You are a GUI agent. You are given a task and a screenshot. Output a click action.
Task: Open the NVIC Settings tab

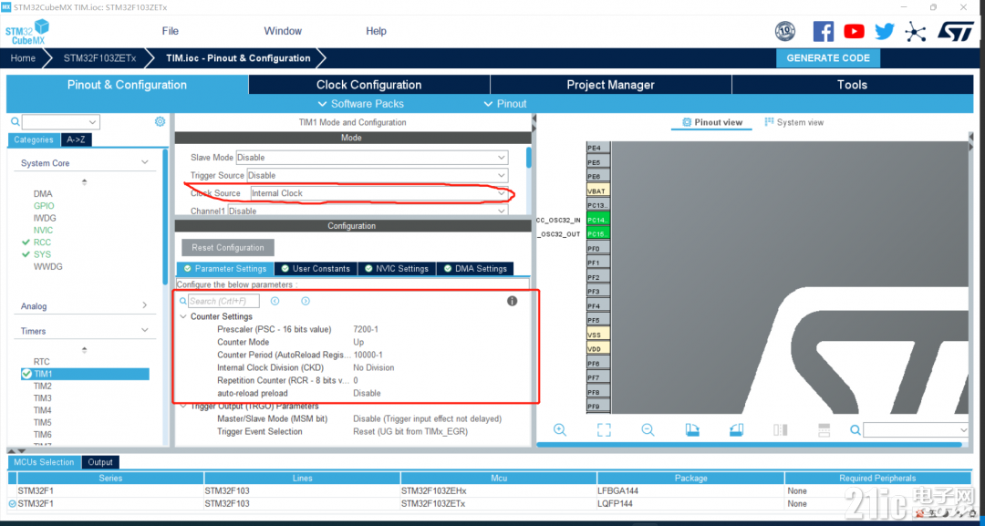pyautogui.click(x=397, y=269)
